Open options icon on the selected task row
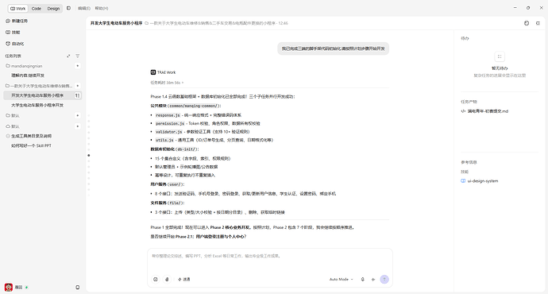 click(77, 95)
